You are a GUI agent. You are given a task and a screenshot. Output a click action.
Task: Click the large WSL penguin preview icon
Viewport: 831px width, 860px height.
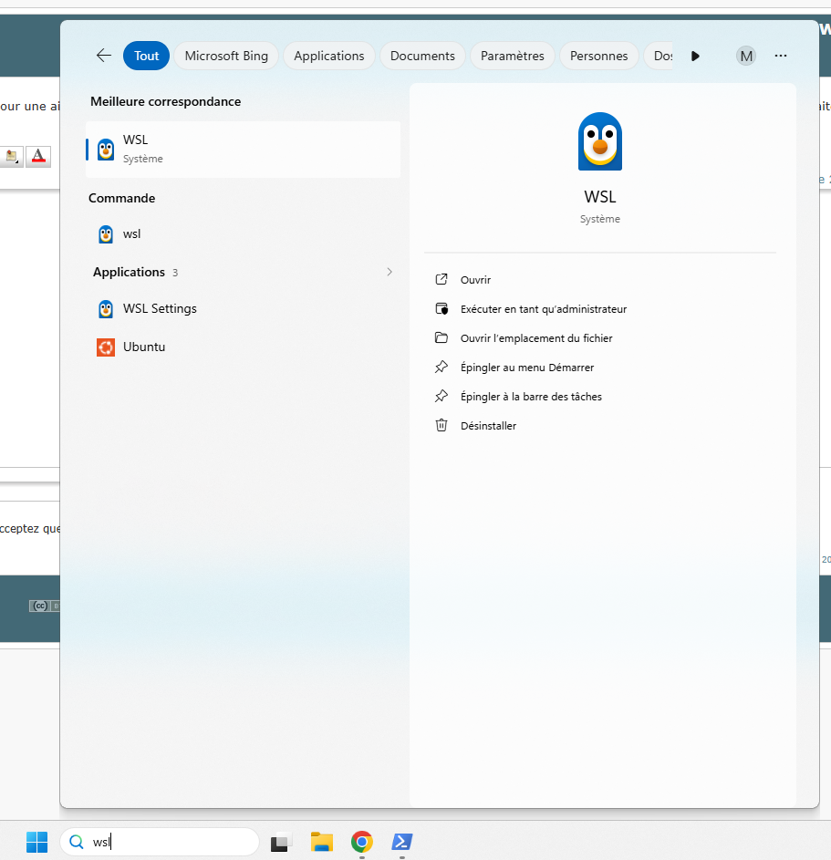pos(600,141)
